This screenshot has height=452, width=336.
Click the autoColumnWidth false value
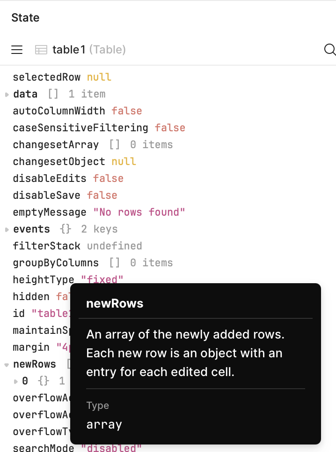[126, 111]
